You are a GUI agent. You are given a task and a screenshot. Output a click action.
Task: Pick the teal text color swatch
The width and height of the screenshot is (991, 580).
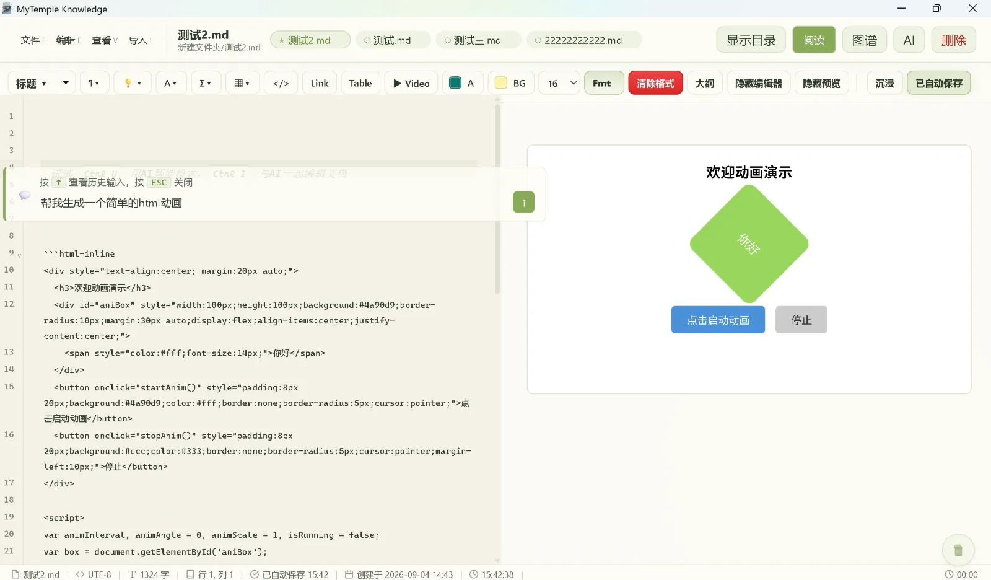(455, 83)
